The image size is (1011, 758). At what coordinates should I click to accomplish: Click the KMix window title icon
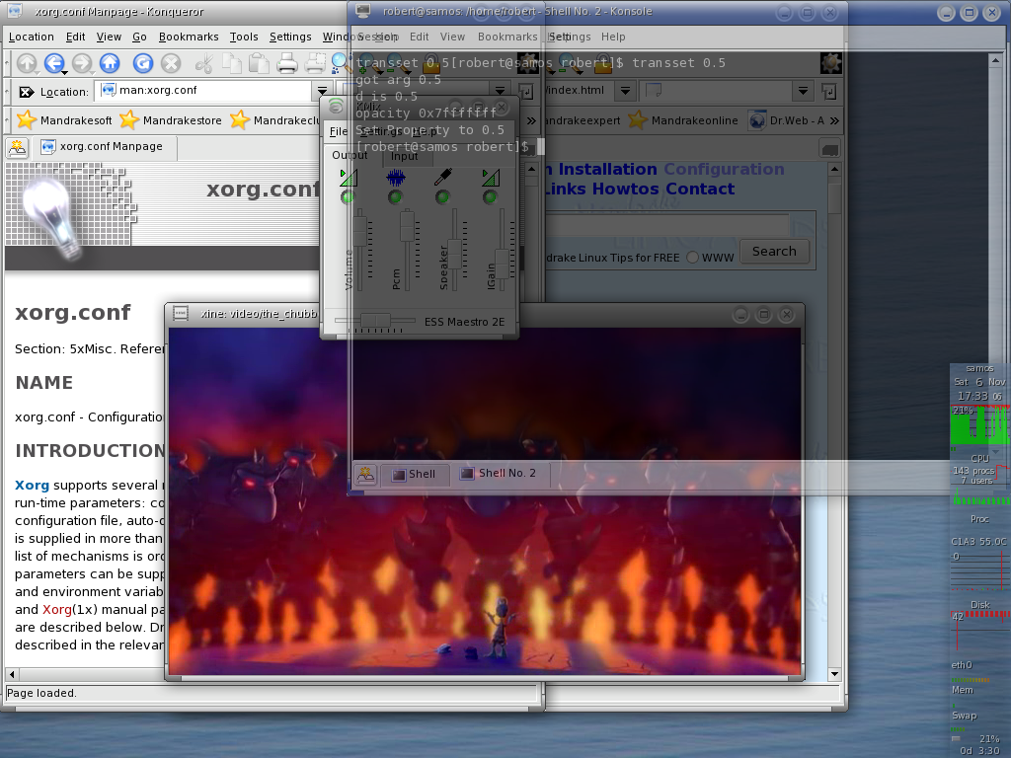(x=336, y=106)
